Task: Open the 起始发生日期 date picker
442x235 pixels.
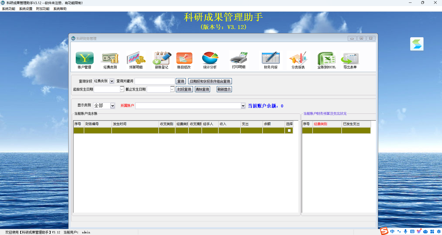Action: 122,89
